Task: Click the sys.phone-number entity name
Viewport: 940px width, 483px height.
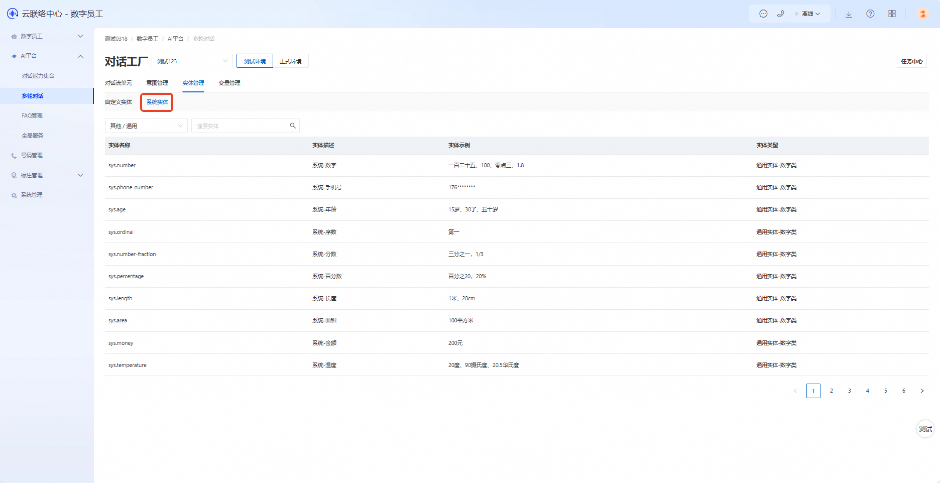Action: click(131, 187)
